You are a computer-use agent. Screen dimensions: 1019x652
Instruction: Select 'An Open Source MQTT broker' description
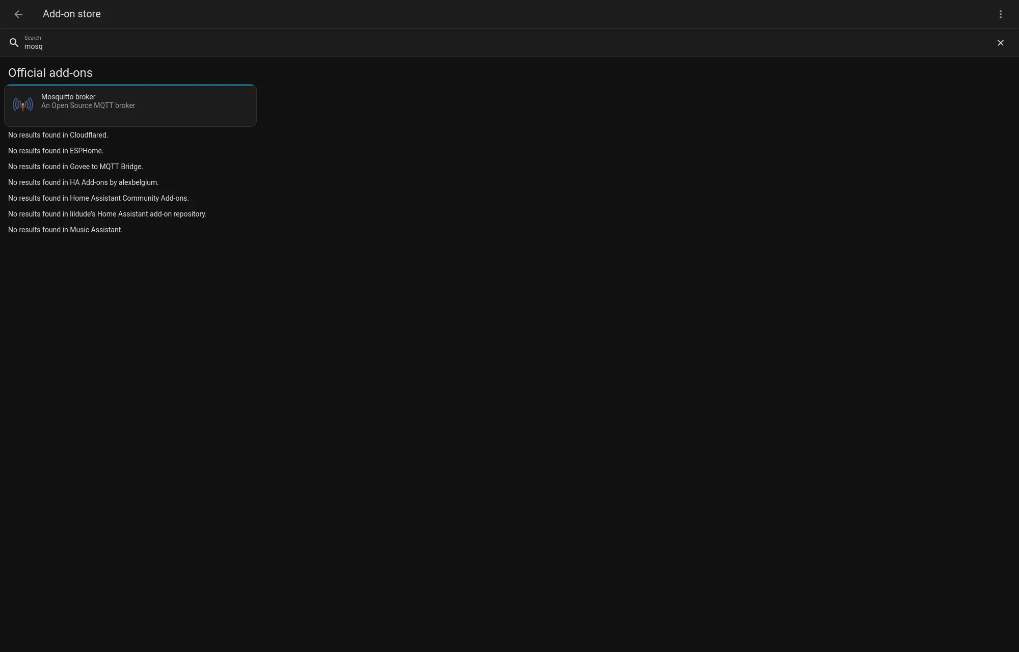88,106
